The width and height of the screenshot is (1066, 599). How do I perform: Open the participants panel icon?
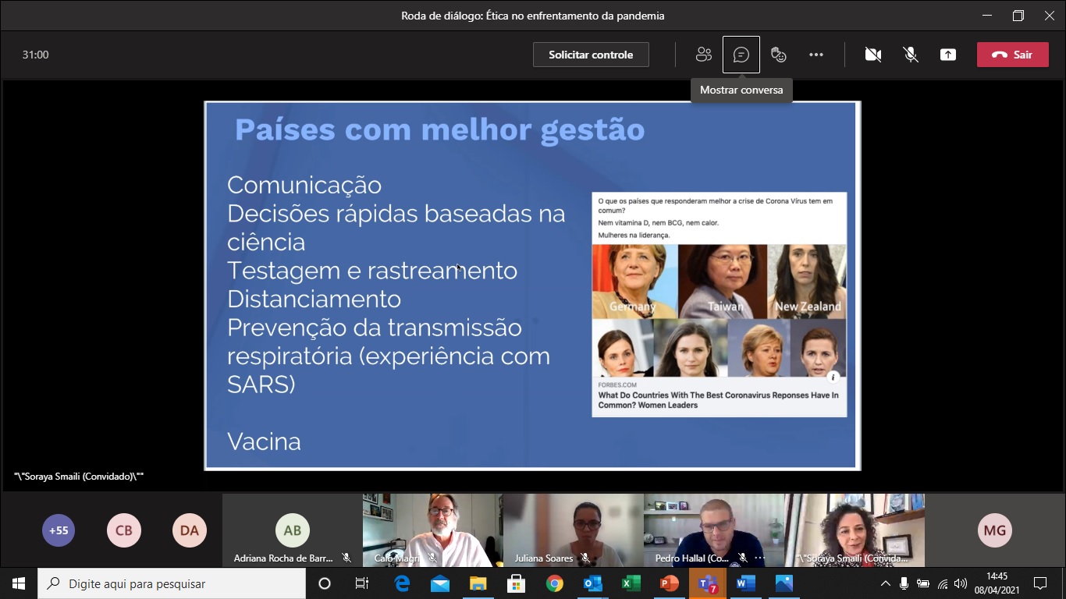703,55
